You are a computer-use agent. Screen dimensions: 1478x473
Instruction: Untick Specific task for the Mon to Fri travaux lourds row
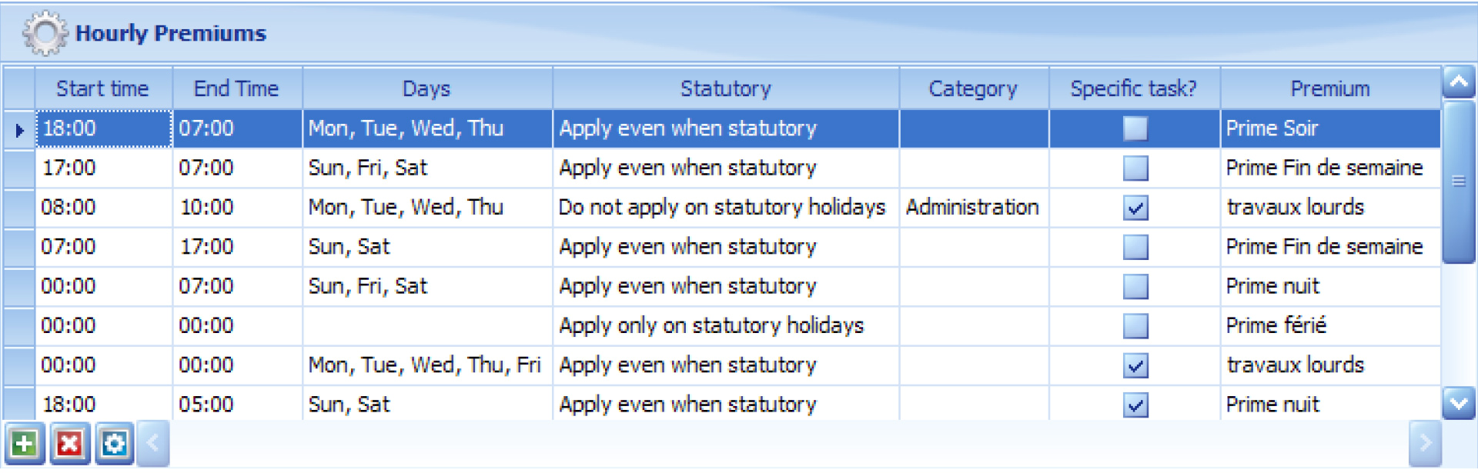(1135, 365)
